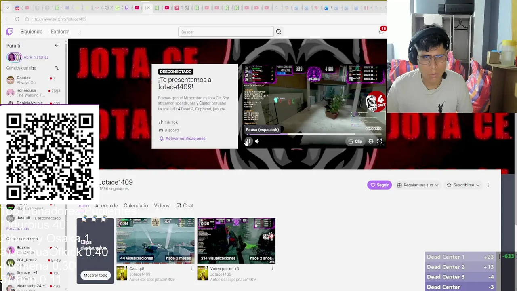Open options menu for Casi qd! clip
The height and width of the screenshot is (291, 517).
click(191, 268)
